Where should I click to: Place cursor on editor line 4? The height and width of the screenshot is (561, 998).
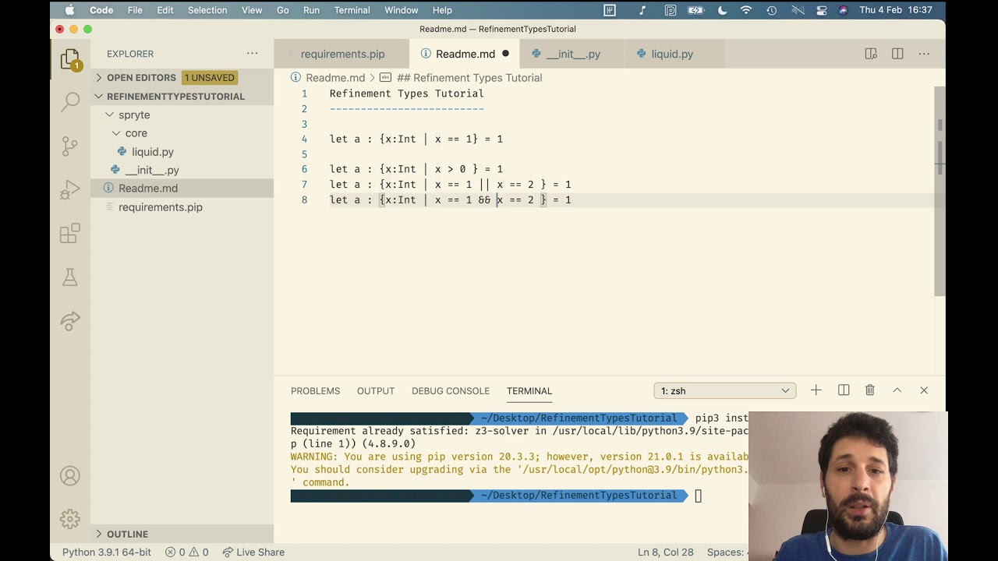coord(416,139)
